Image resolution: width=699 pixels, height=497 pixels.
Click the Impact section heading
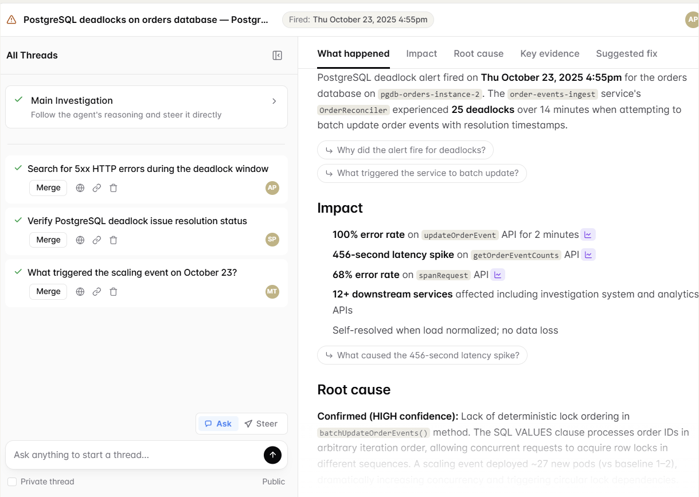(340, 208)
